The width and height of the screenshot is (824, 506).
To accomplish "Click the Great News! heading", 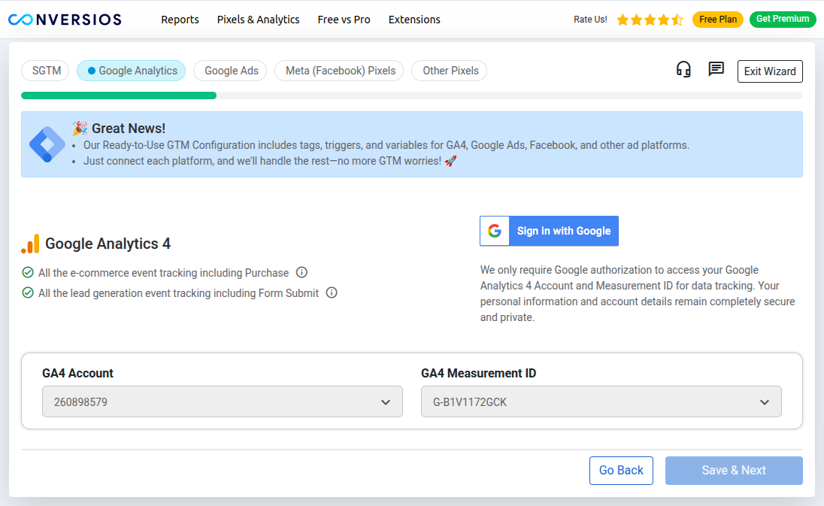I will 129,129.
